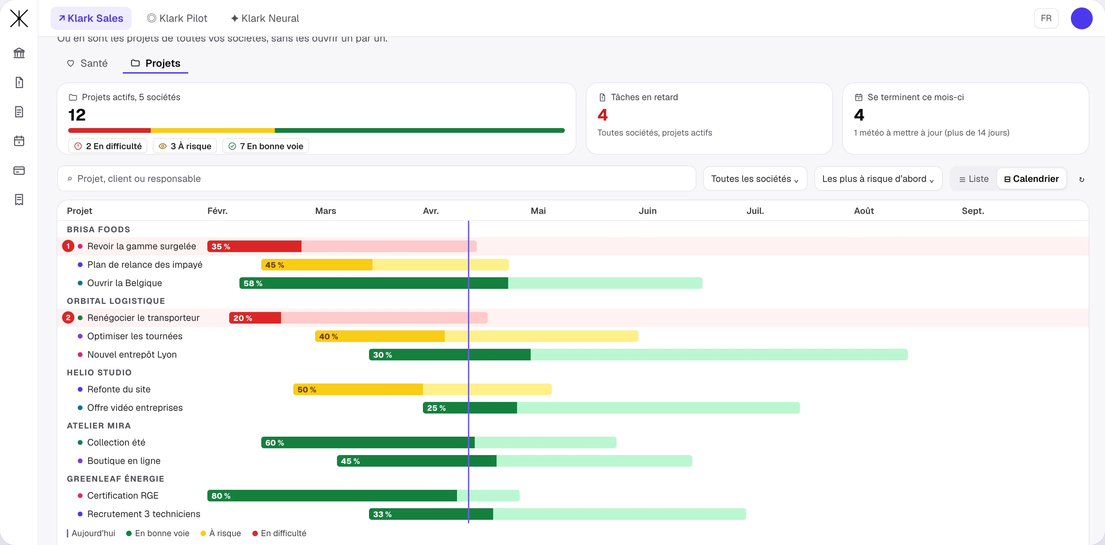Focus the Projet, client ou responsable search field
Viewport: 1105px width, 545px height.
pos(376,179)
